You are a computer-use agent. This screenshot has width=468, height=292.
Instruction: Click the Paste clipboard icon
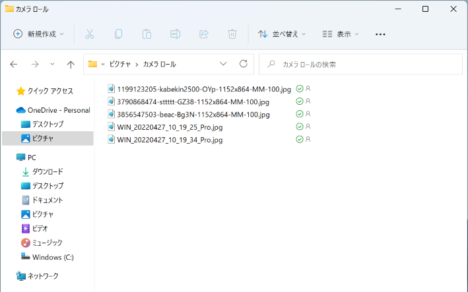[x=147, y=34]
